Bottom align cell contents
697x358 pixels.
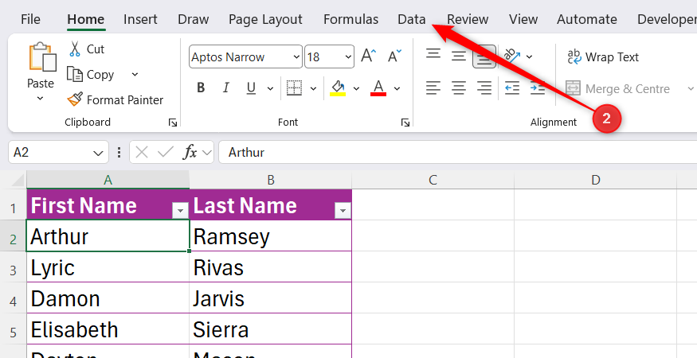(484, 56)
